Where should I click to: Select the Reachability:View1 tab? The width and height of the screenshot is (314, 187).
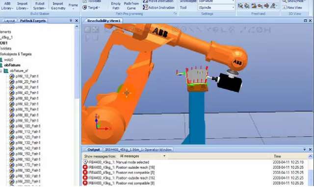coord(104,21)
